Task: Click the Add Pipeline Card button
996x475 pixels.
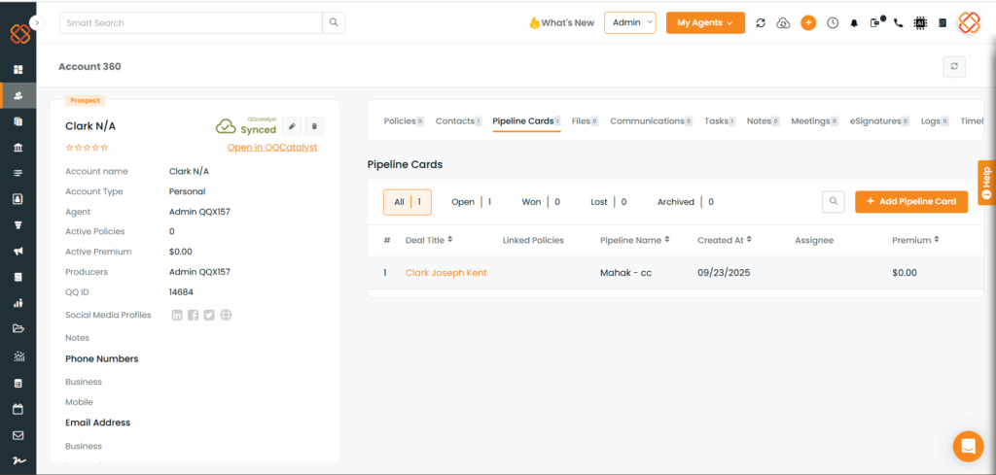Action: click(910, 201)
